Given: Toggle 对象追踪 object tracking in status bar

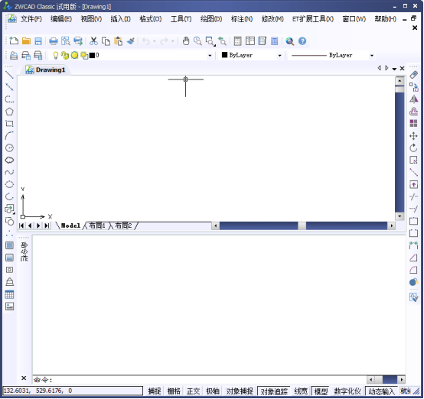Looking at the screenshot, I should click(274, 391).
